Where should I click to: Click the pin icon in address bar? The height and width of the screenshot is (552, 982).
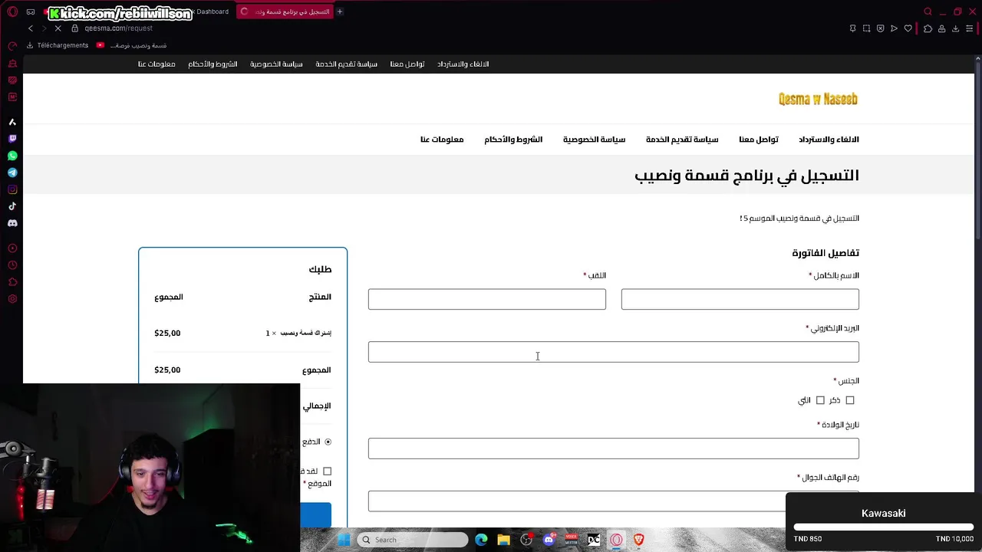point(852,28)
